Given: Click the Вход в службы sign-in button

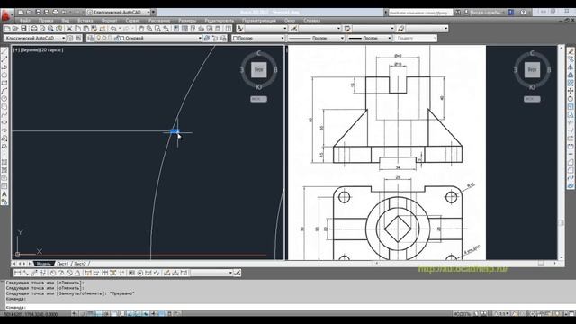Looking at the screenshot, I should tap(485, 12).
